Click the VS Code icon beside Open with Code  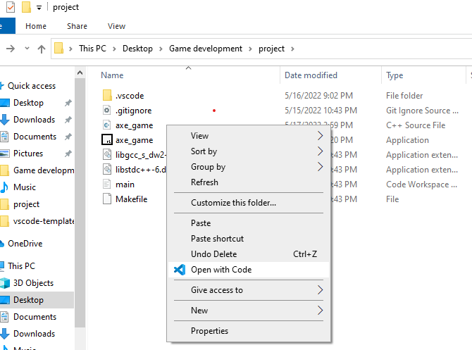click(x=179, y=270)
